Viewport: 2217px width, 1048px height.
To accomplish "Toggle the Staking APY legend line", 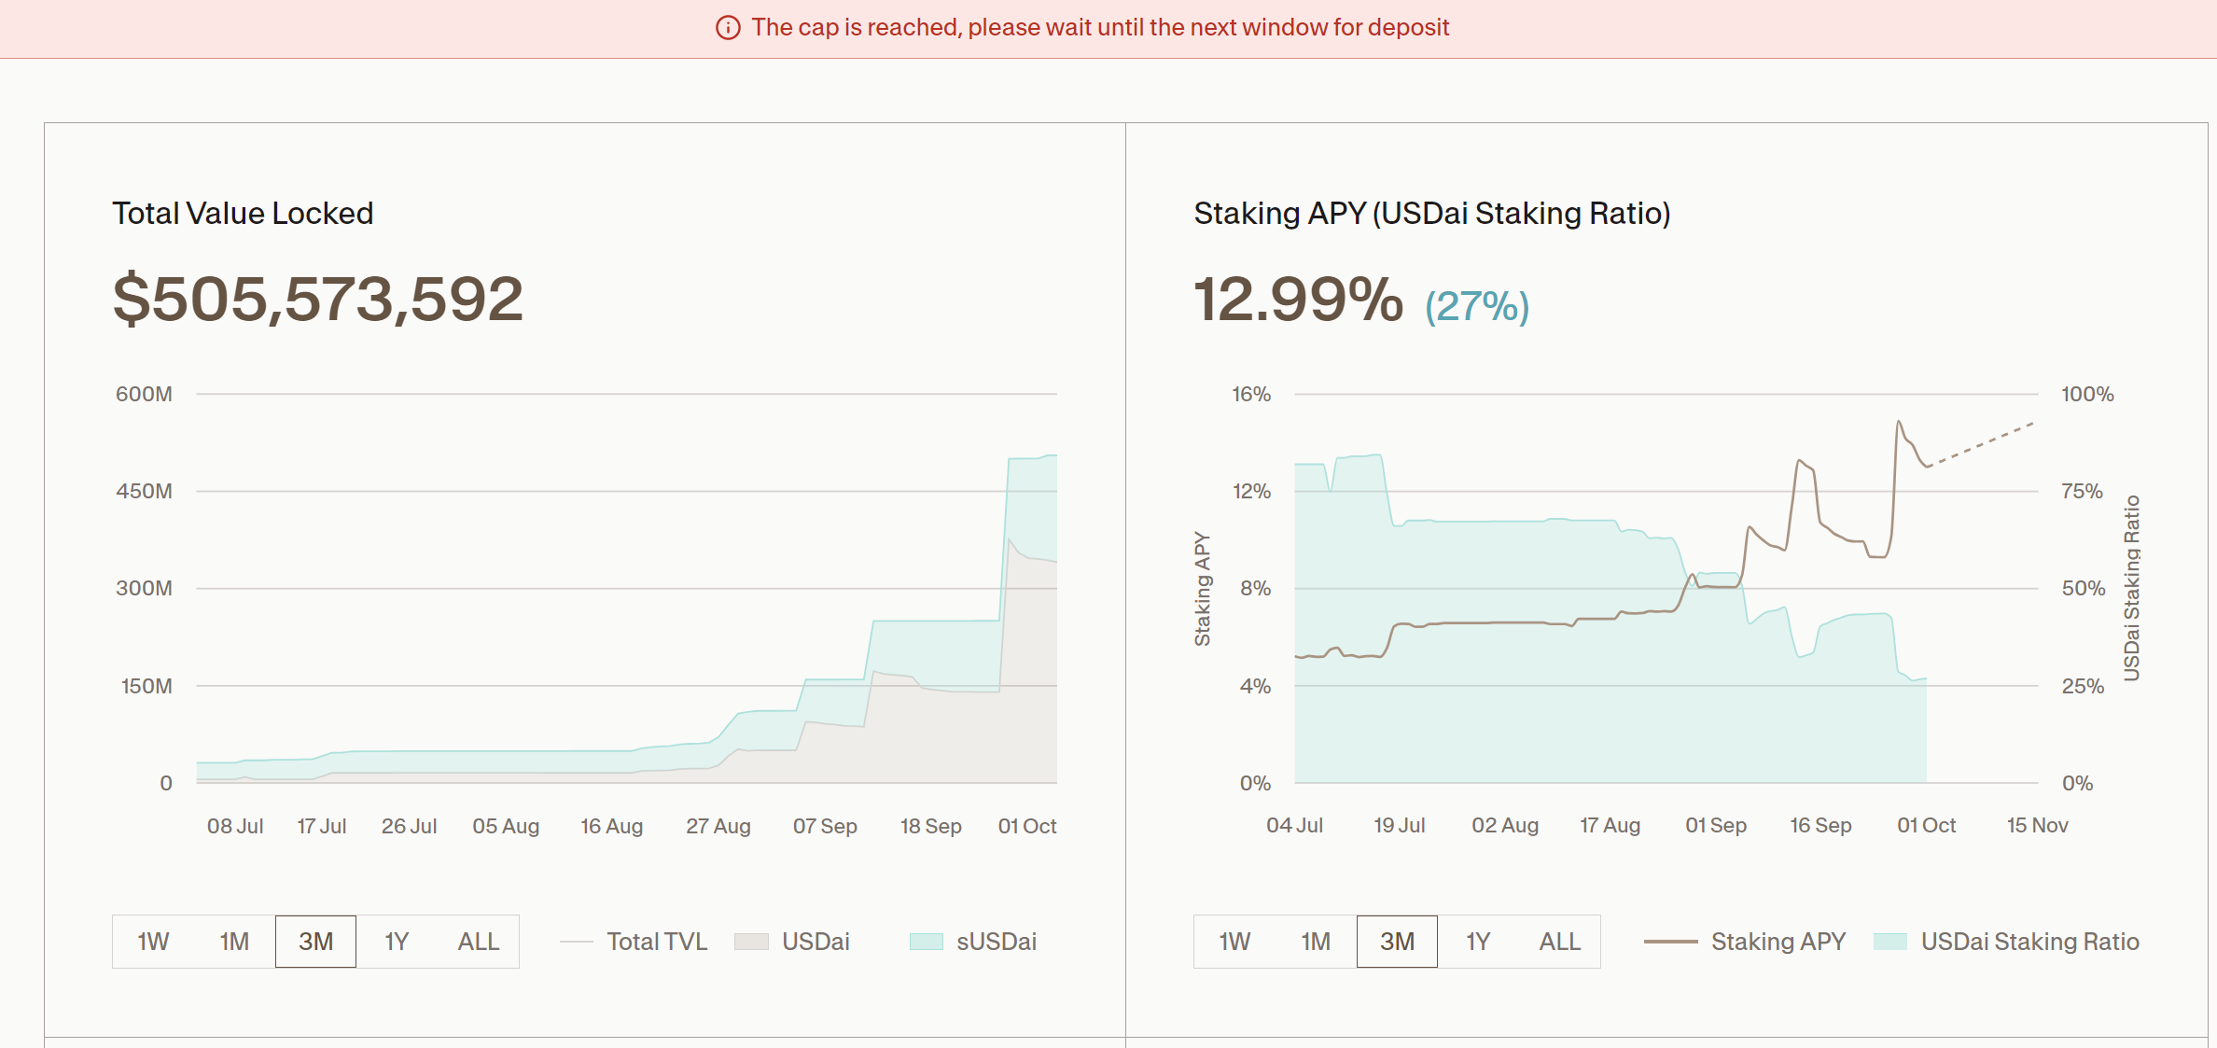I will pos(1670,942).
